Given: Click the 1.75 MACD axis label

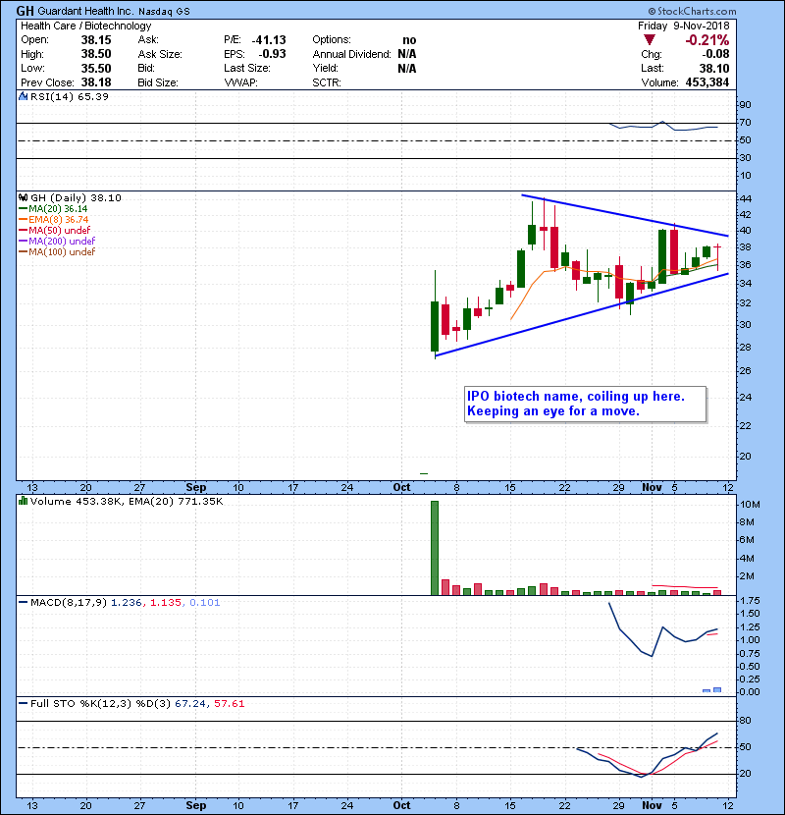Looking at the screenshot, I should (750, 600).
